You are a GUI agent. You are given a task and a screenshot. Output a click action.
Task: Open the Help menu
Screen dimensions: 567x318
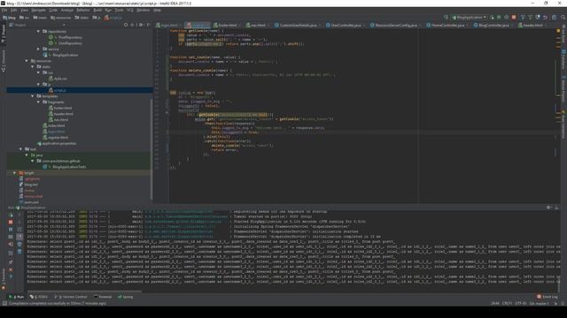(157, 10)
